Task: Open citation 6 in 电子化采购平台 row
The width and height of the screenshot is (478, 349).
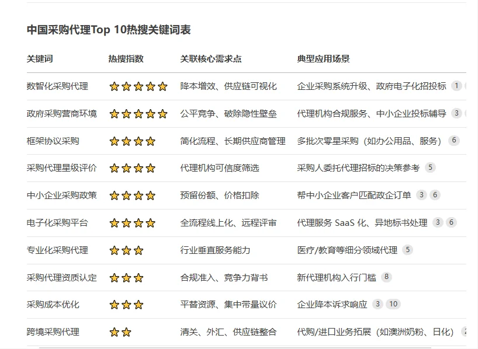Action: point(451,222)
